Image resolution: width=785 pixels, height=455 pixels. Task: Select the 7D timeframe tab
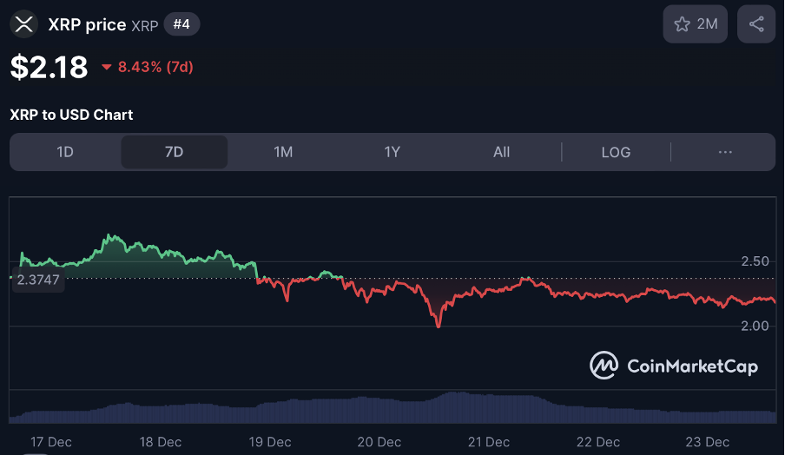(174, 152)
